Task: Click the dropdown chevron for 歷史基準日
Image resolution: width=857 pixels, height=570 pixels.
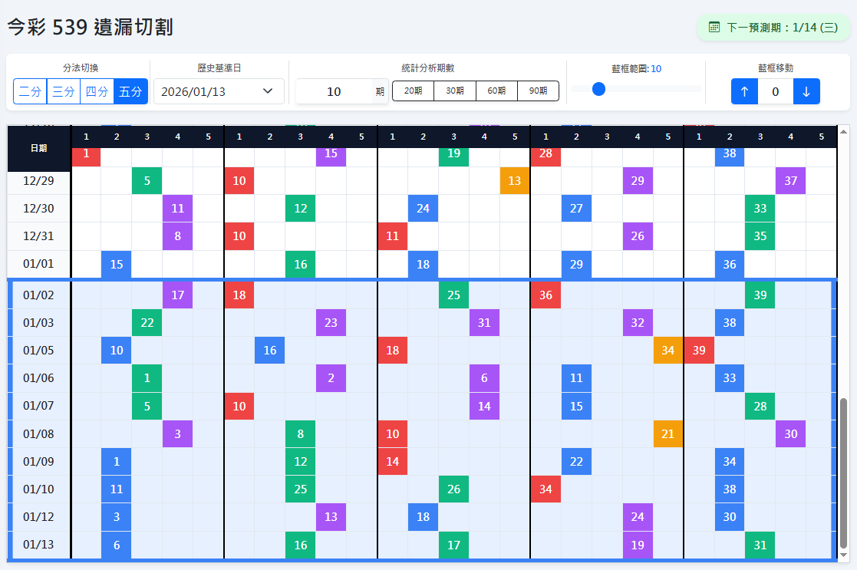Action: 268,91
